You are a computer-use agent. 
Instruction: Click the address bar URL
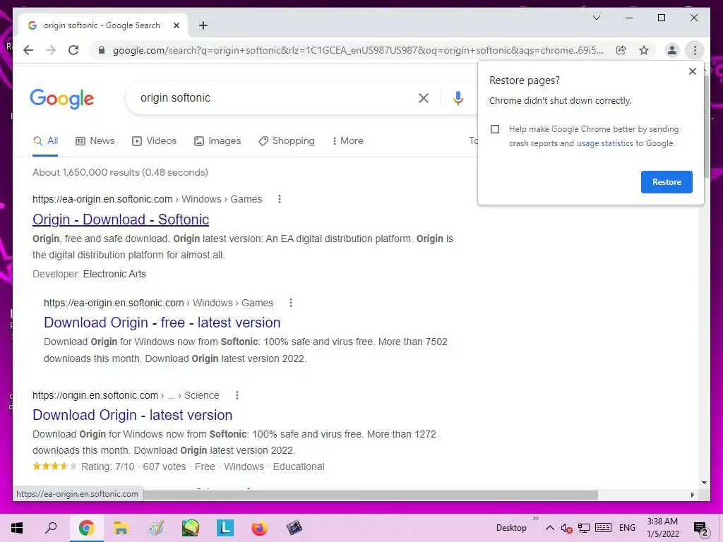[x=358, y=50]
